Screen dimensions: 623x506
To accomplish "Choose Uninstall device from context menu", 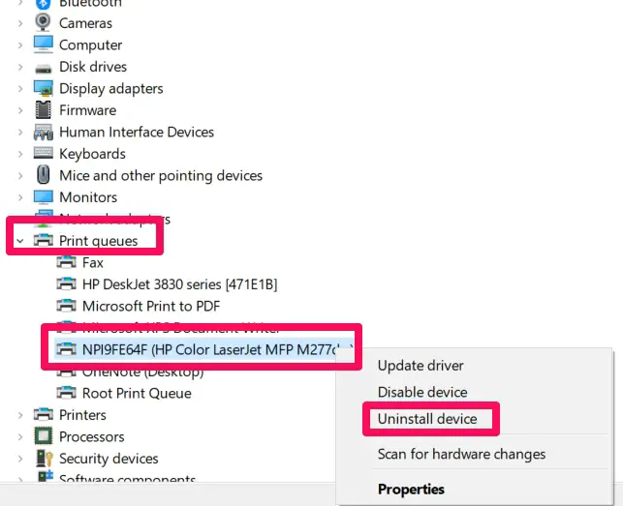I will tap(427, 419).
